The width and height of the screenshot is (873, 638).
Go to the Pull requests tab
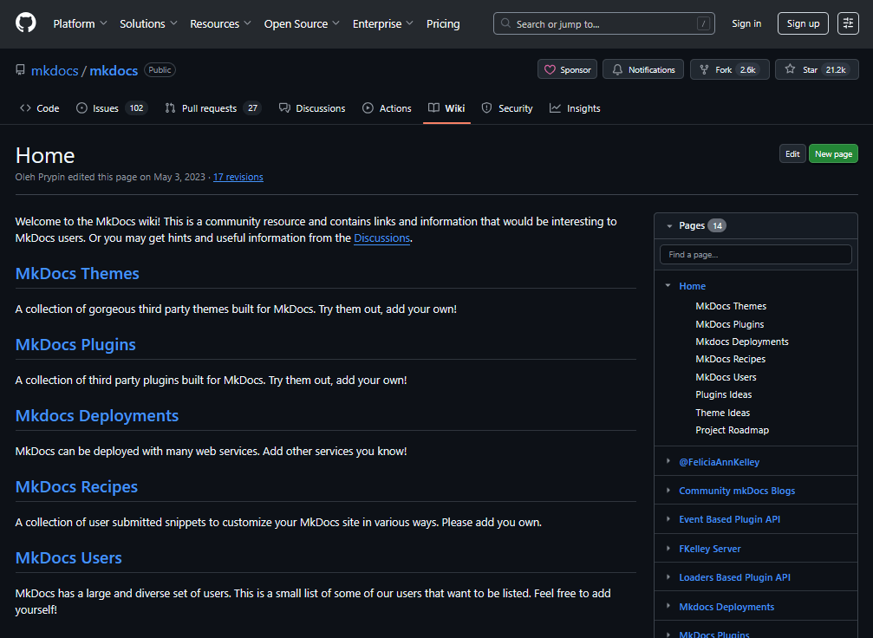click(212, 108)
